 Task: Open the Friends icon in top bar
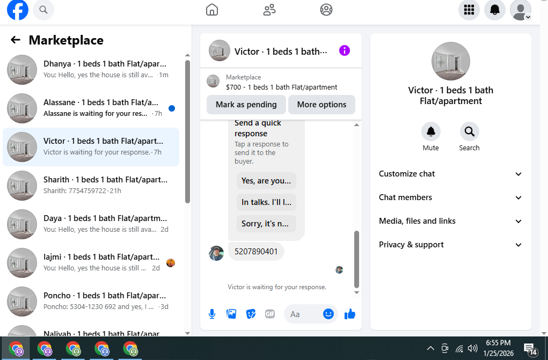269,10
